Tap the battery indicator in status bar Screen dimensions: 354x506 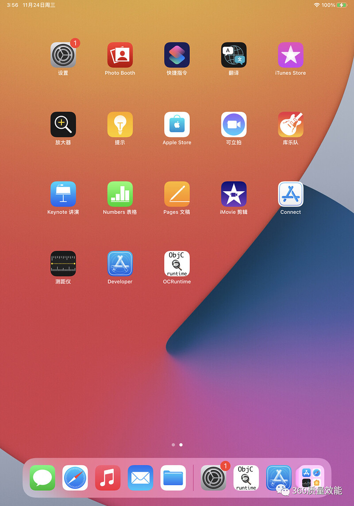click(342, 5)
